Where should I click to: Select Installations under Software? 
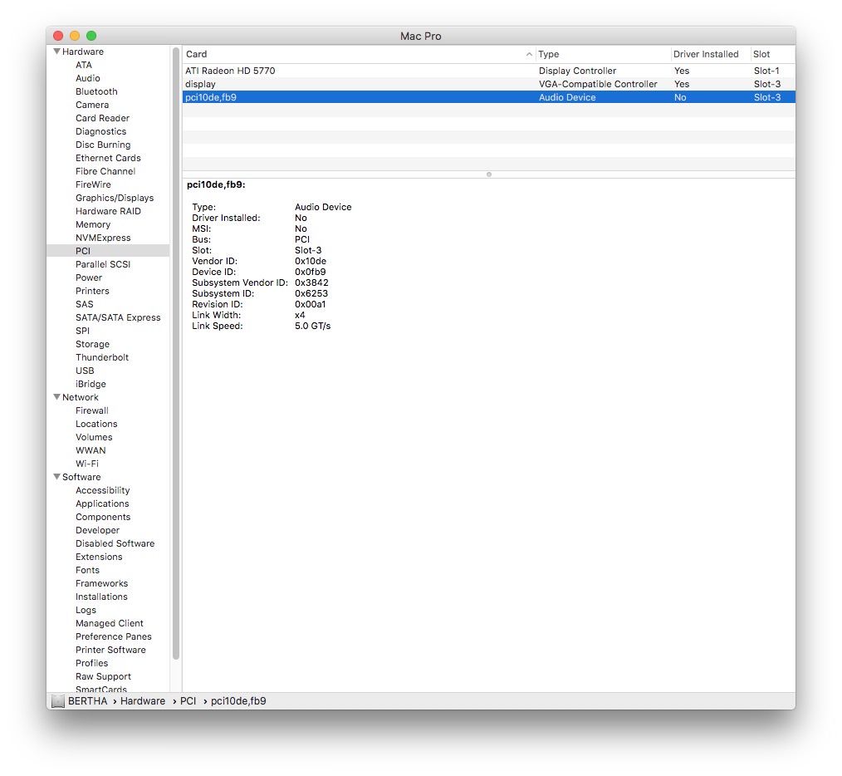click(101, 597)
